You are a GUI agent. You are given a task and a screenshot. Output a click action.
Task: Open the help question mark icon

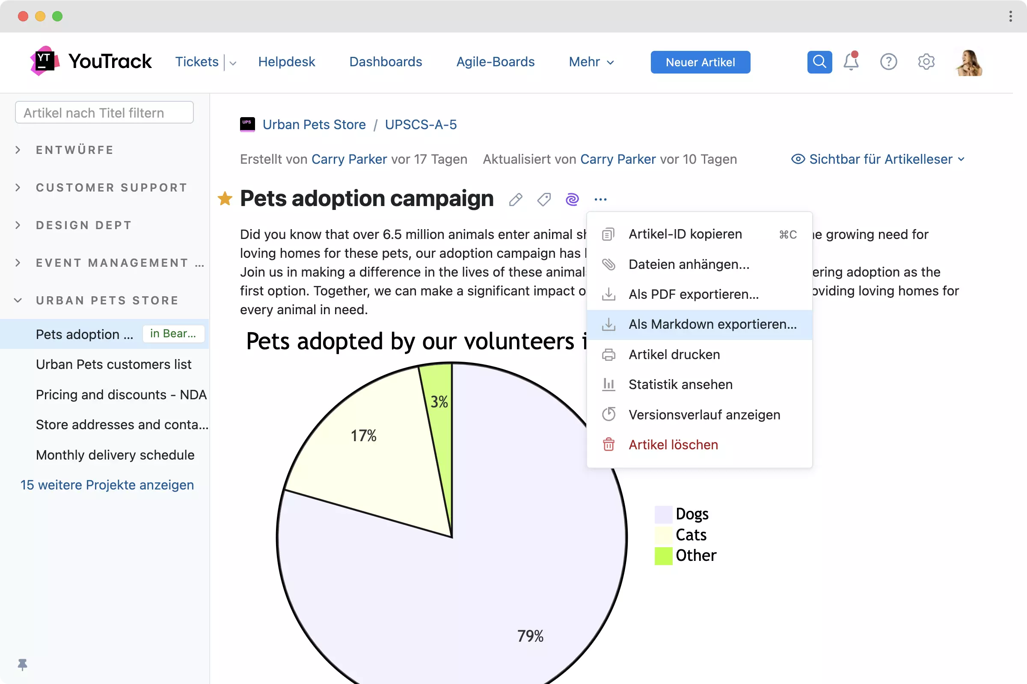[x=888, y=62]
